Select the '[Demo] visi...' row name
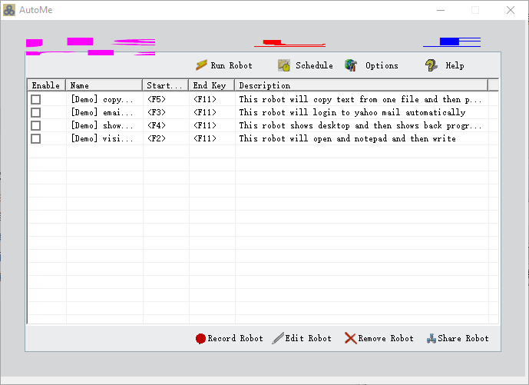This screenshot has width=529, height=385. coord(102,138)
